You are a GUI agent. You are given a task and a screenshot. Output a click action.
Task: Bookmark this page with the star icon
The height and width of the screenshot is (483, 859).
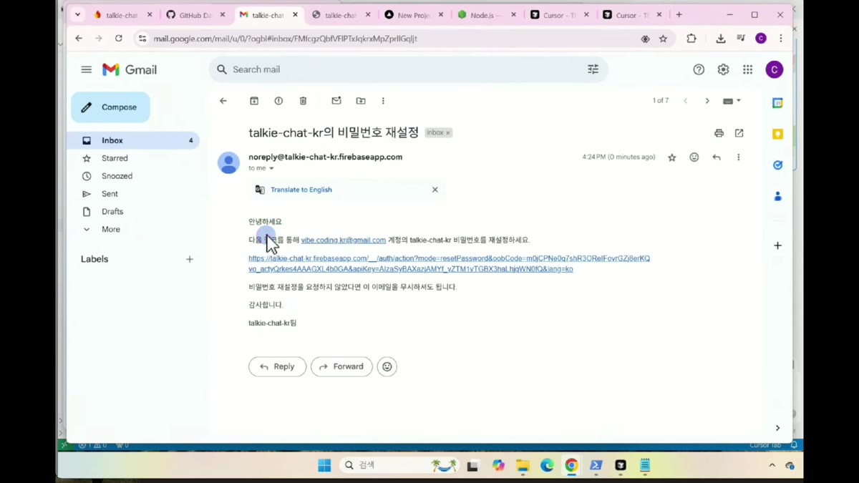coord(664,39)
